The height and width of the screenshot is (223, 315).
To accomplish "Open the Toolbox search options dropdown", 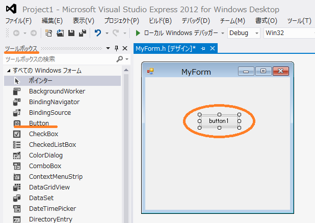I will coord(127,59).
